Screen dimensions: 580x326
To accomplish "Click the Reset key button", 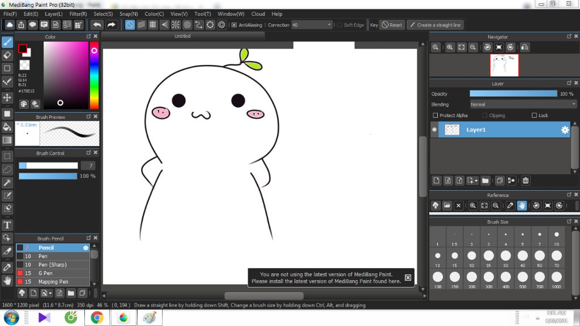I will pyautogui.click(x=392, y=25).
